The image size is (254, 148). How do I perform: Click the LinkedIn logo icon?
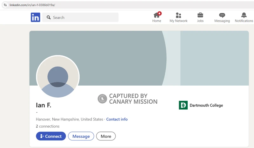click(36, 17)
